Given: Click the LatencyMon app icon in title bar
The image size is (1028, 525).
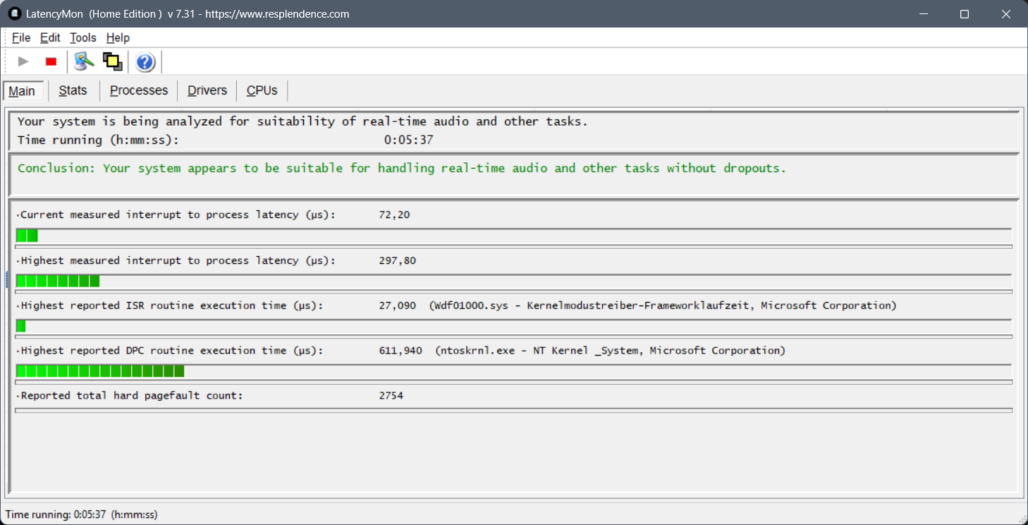Looking at the screenshot, I should [14, 14].
